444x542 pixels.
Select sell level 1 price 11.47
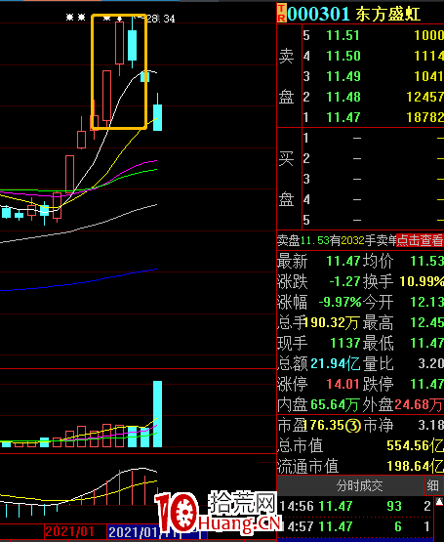tap(343, 117)
